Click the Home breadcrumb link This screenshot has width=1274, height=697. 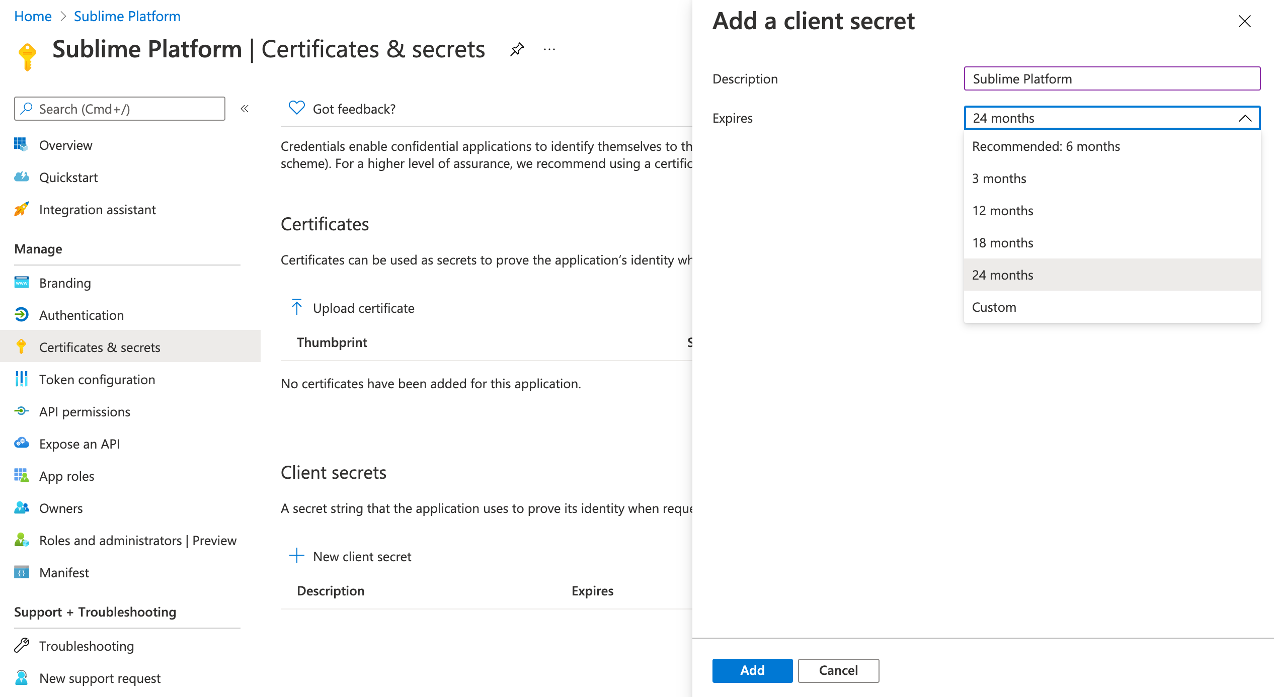(x=33, y=16)
